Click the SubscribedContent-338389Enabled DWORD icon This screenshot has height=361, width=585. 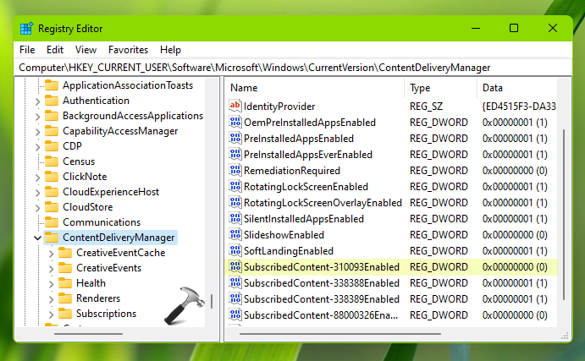[235, 298]
